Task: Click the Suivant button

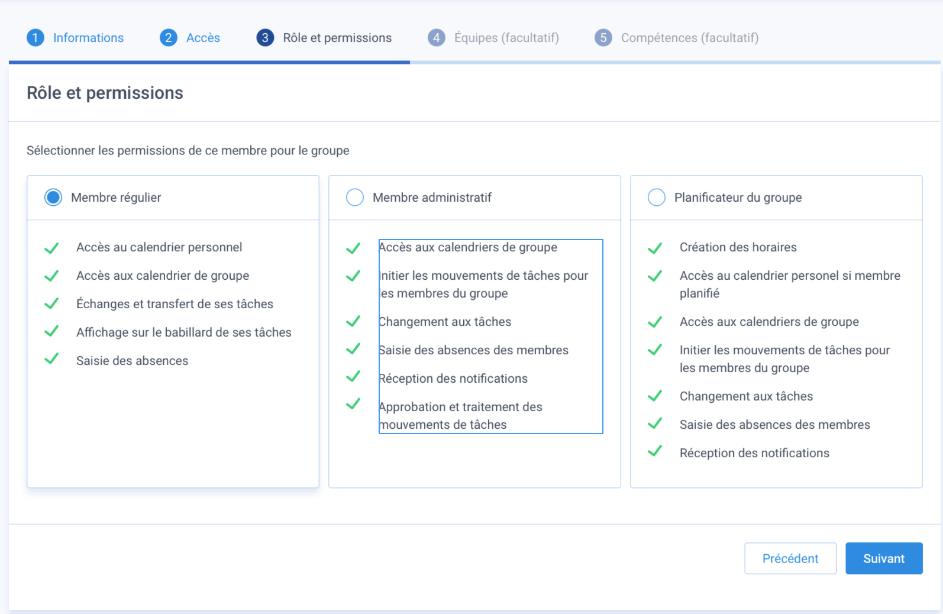Action: [884, 558]
